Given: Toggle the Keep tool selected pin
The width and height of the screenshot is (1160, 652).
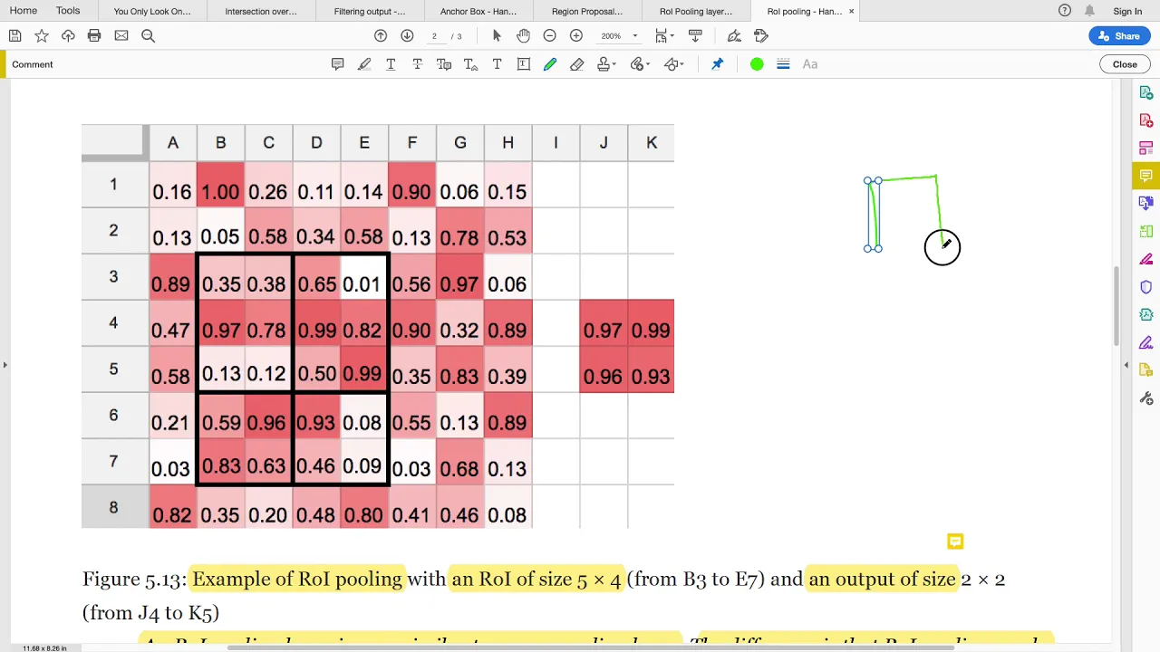Looking at the screenshot, I should (x=717, y=64).
